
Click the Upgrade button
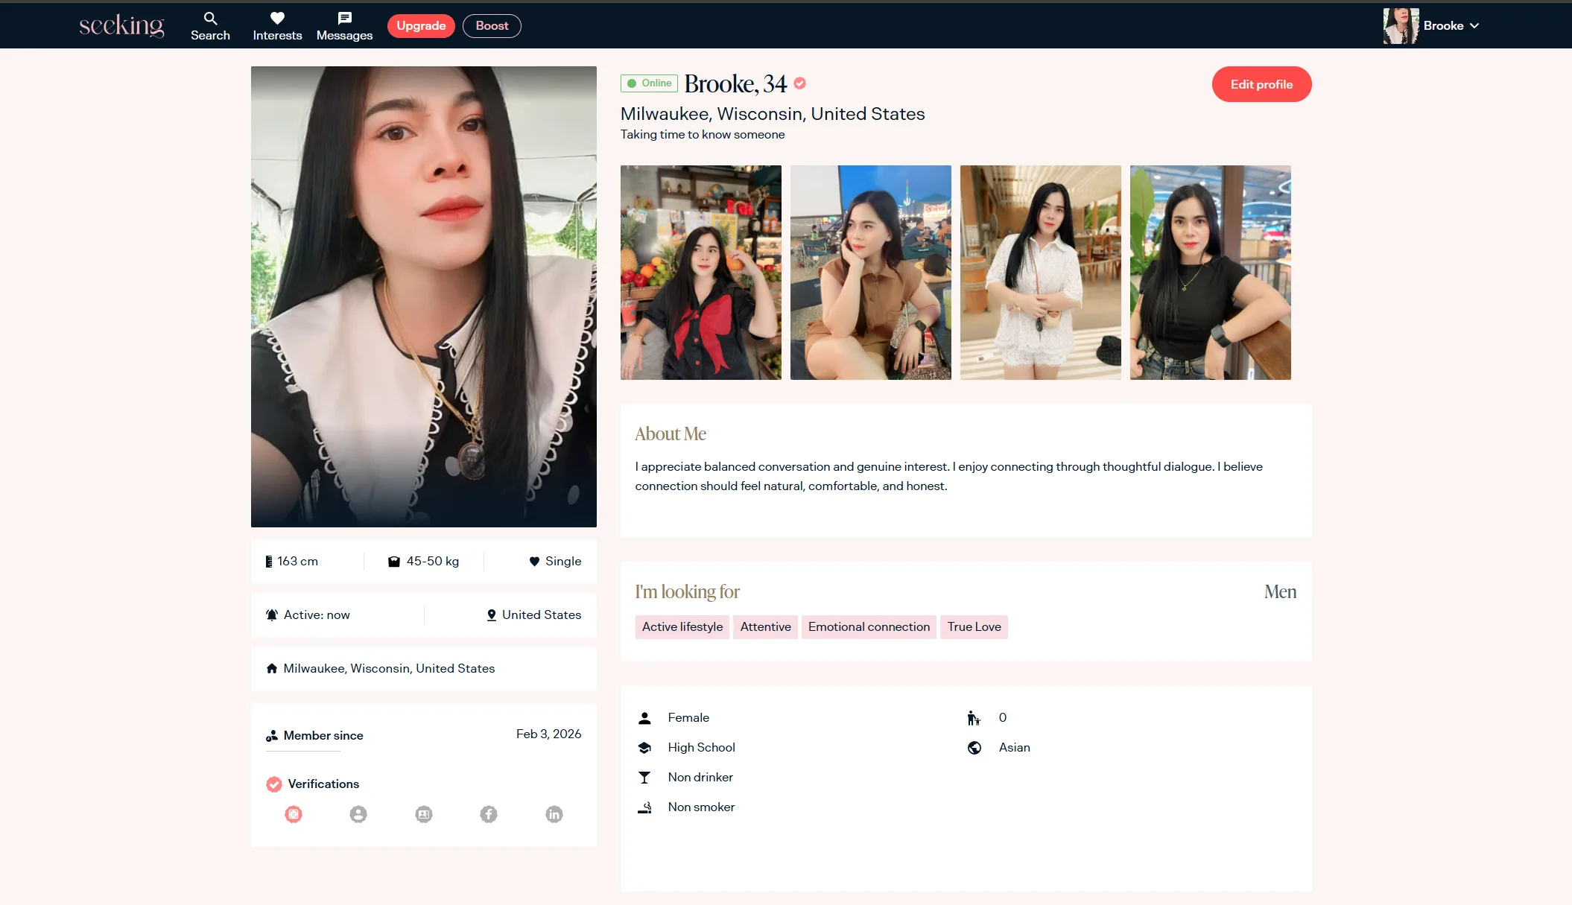tap(421, 26)
